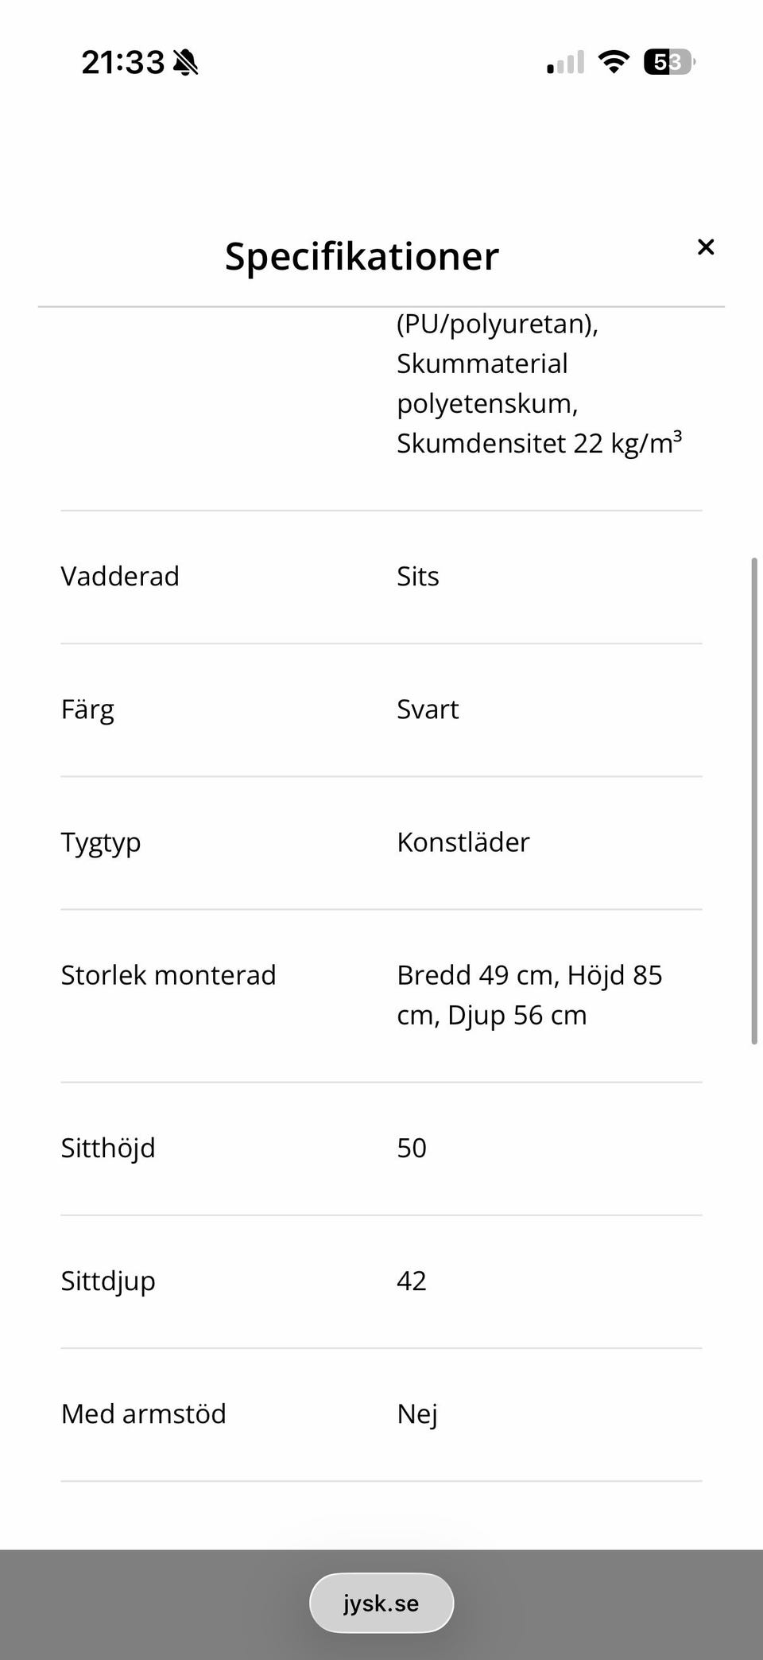Select the Sittdjup value 42
This screenshot has width=763, height=1660.
tap(412, 1281)
